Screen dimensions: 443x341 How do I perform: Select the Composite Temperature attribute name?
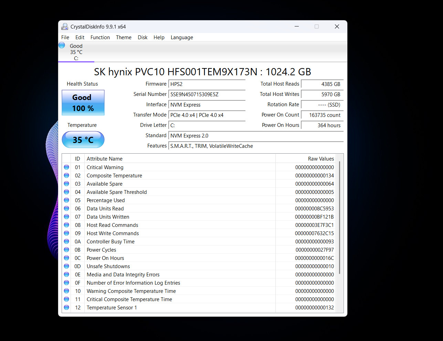(114, 176)
